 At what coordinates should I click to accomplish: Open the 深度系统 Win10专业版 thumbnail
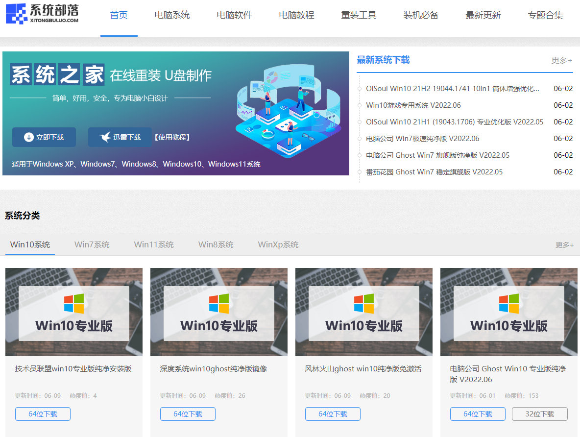[219, 312]
